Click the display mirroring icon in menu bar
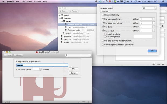This screenshot has height=104, width=167. (121, 1)
